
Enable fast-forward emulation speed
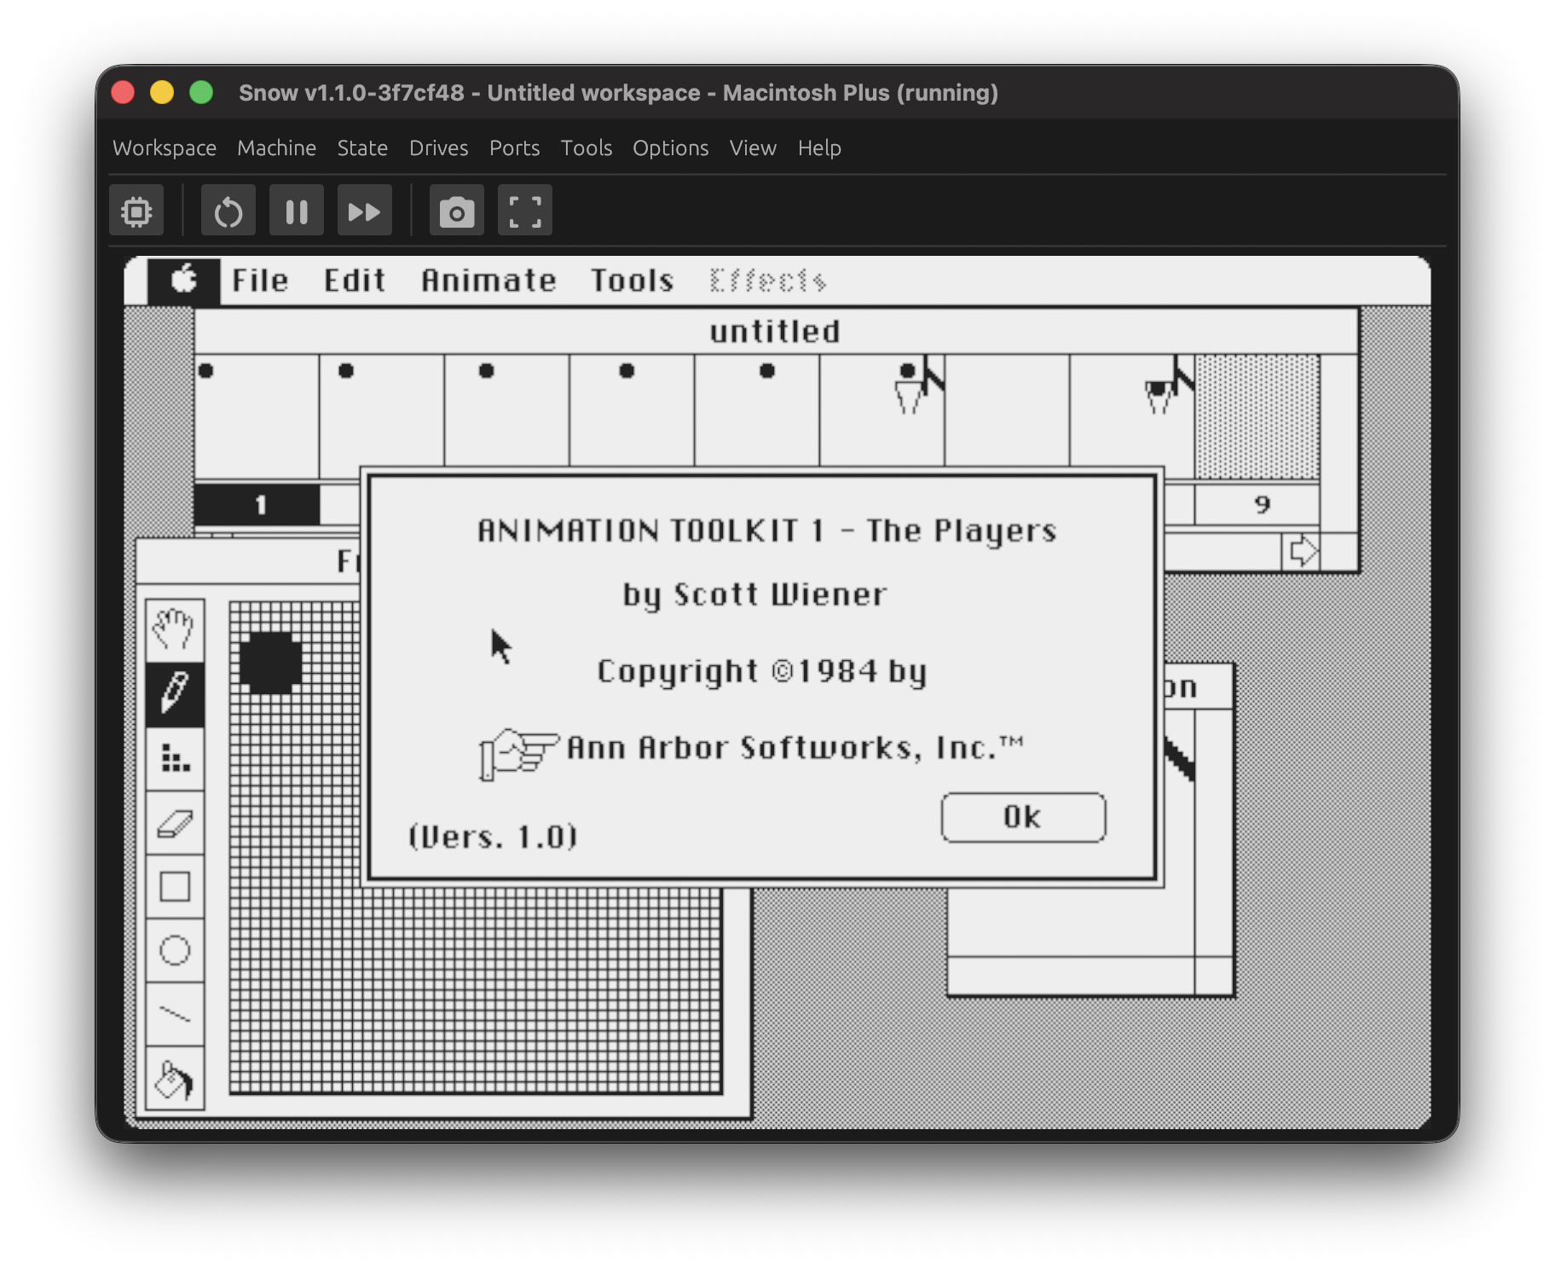click(x=364, y=210)
